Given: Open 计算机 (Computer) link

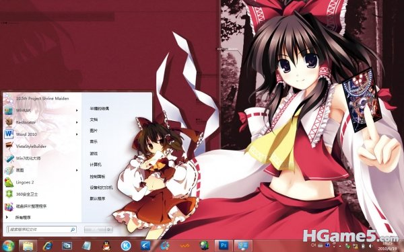Looking at the screenshot, I should [x=96, y=165].
